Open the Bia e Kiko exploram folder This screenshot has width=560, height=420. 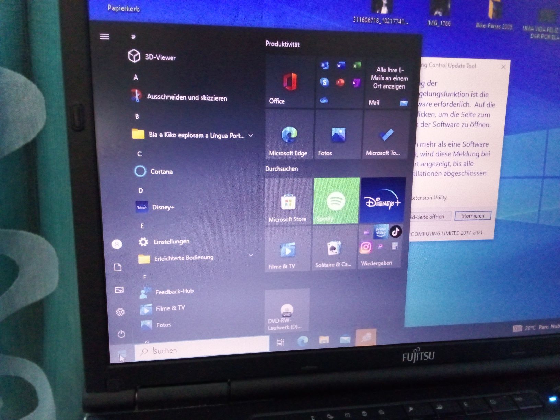tap(188, 135)
